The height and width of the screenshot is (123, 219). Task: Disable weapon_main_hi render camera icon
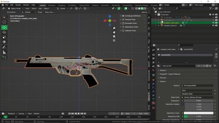216,26
